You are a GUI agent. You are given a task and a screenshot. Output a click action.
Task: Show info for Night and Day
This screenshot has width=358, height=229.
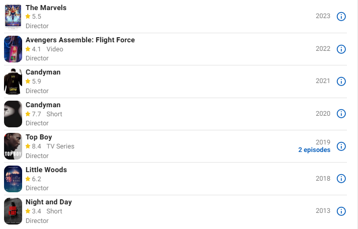341,211
